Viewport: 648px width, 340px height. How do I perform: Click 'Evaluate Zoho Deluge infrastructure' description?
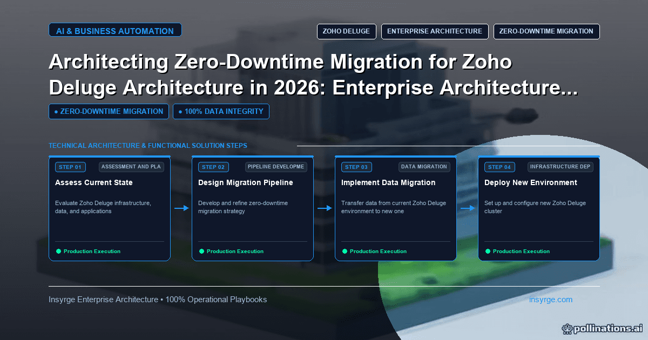[x=103, y=207]
